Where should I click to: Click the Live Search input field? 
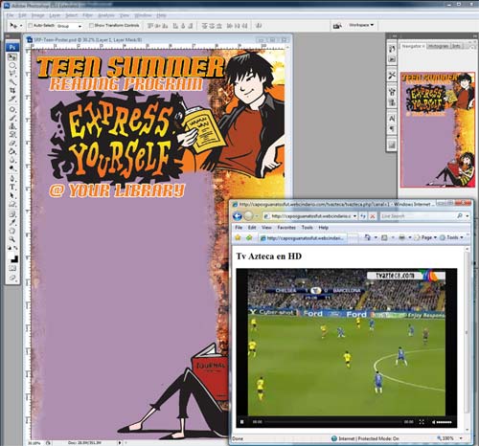pos(417,216)
